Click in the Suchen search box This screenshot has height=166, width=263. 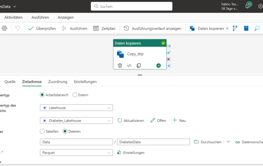131,7
